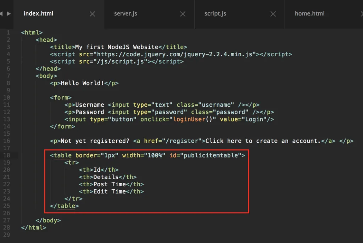Click the </head> closing tag
The height and width of the screenshot is (243, 363).
click(48, 69)
